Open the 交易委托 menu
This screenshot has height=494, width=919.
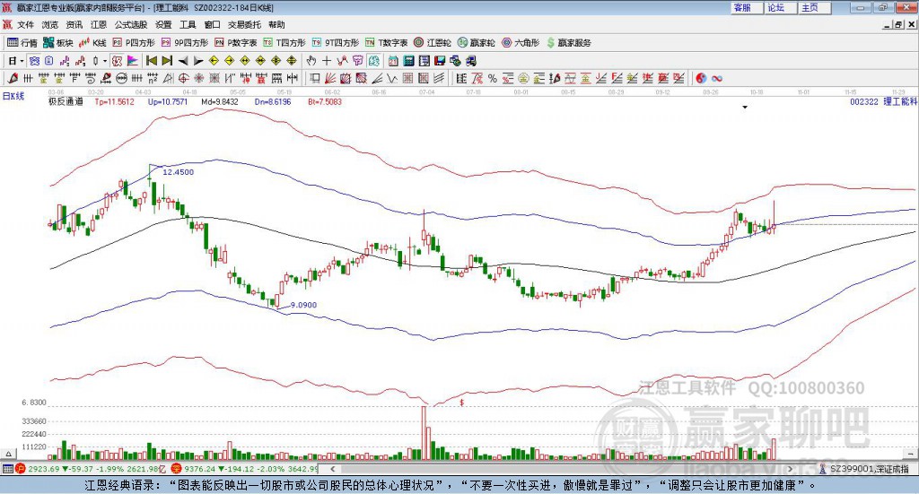[244, 24]
